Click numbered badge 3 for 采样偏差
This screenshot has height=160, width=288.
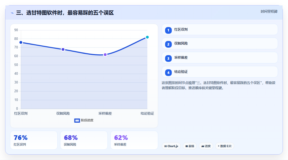tap(168, 58)
